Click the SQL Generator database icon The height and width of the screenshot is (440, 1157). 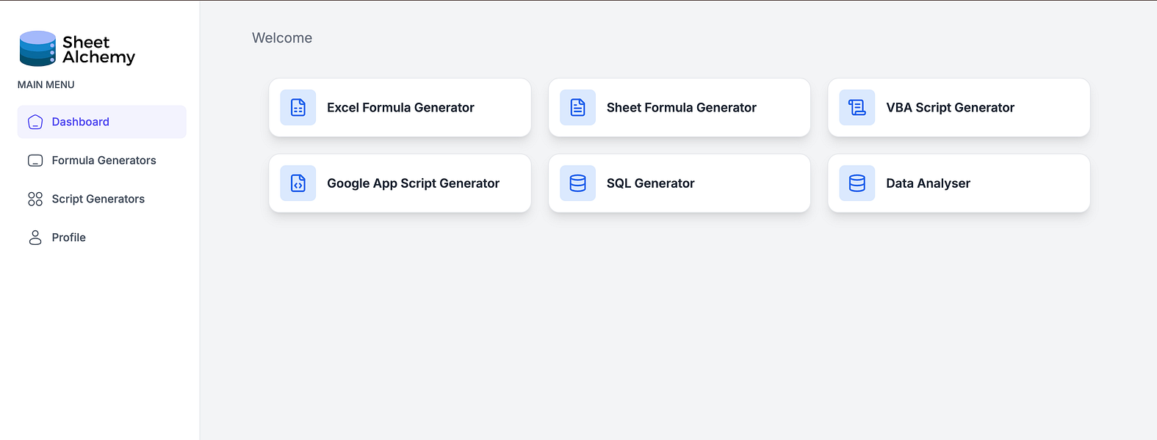[578, 183]
